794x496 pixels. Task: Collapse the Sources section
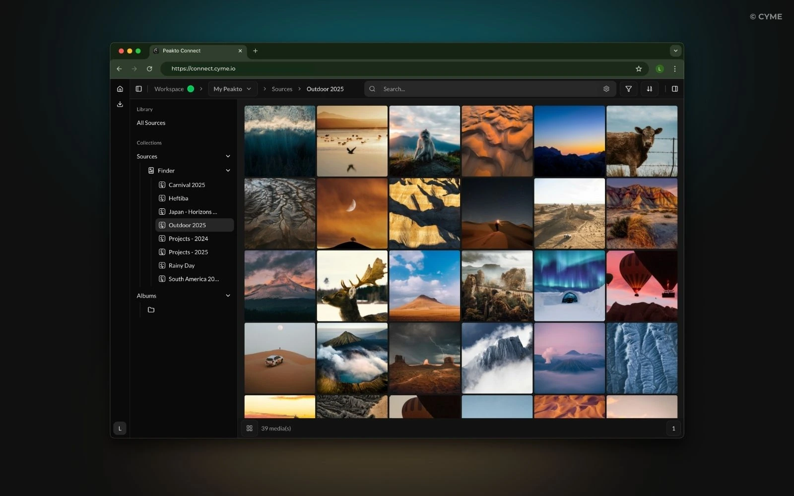click(x=228, y=156)
